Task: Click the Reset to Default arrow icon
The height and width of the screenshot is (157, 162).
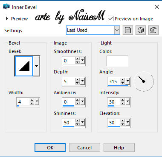Action: click(153, 30)
